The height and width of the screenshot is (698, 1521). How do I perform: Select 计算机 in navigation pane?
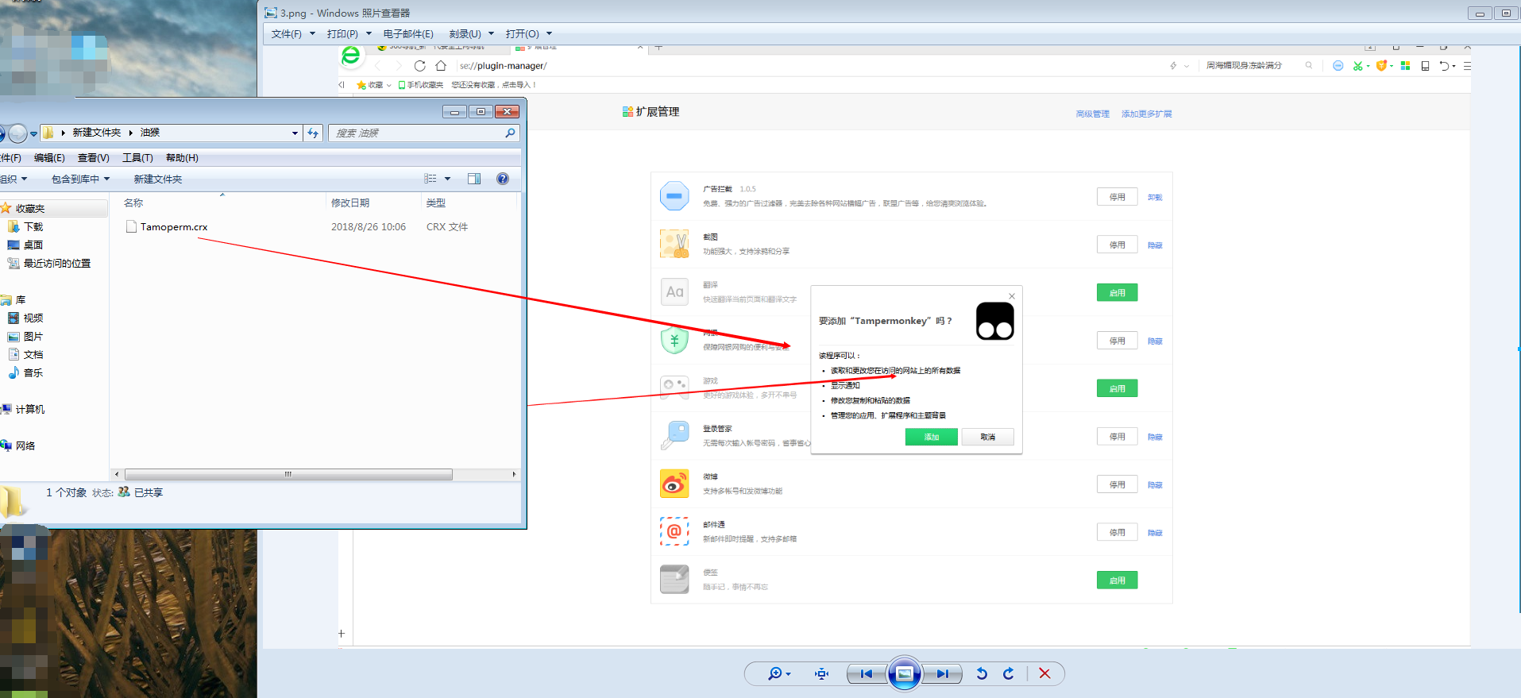point(30,410)
